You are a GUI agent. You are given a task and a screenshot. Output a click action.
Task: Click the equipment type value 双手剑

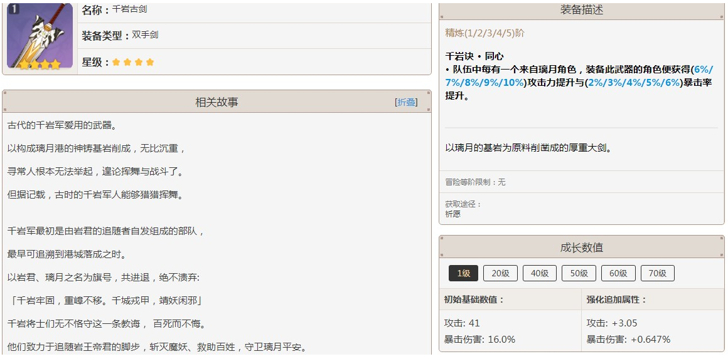(x=145, y=34)
